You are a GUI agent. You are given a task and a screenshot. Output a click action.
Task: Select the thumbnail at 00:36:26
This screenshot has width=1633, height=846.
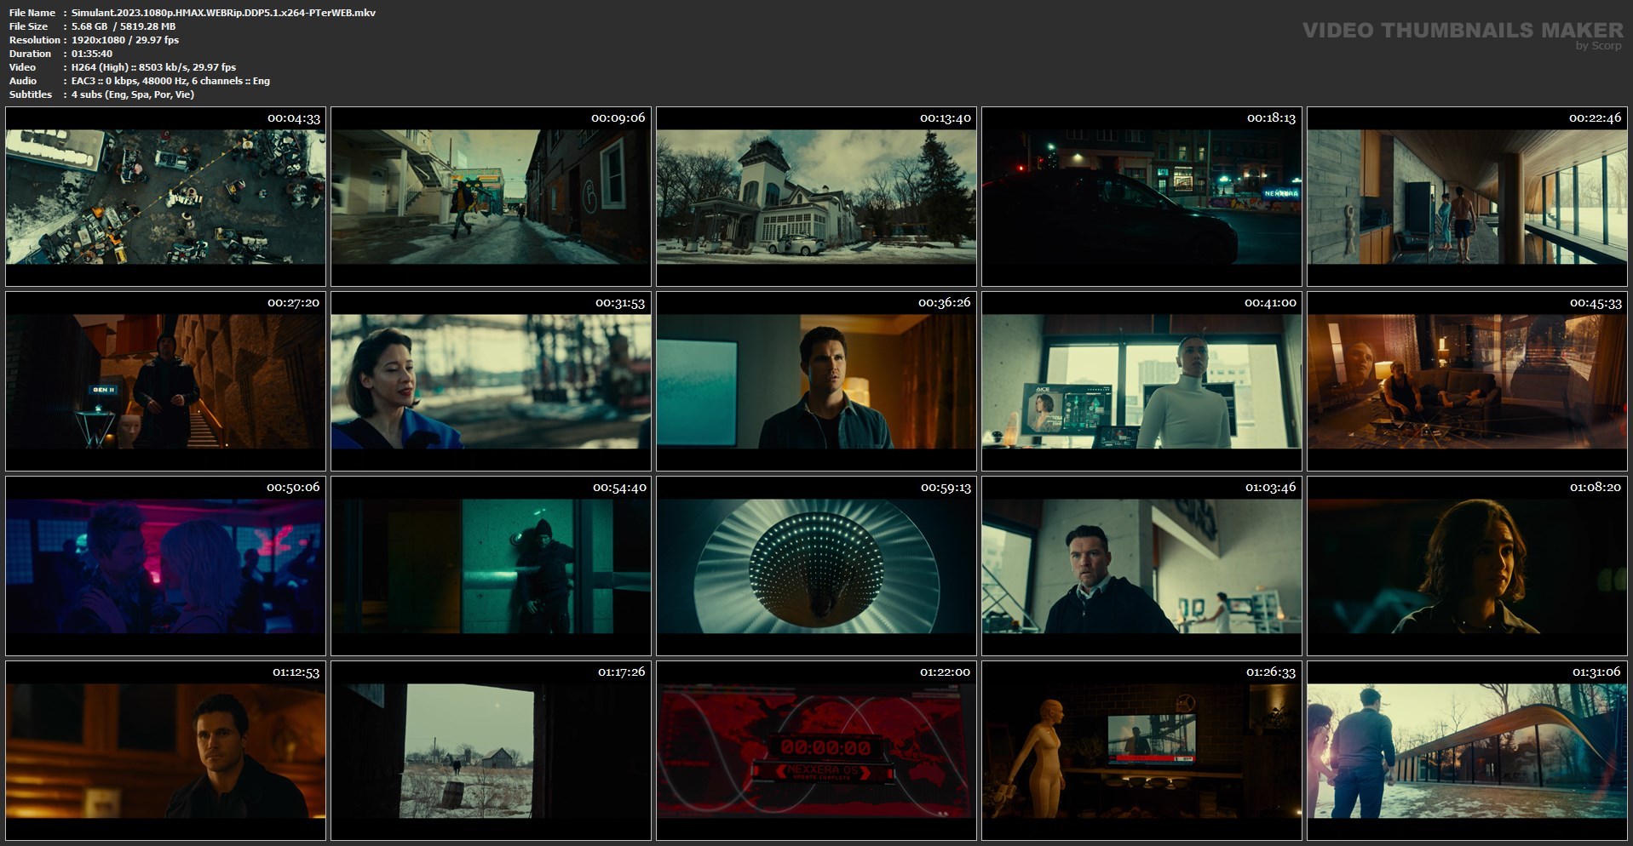[816, 381]
